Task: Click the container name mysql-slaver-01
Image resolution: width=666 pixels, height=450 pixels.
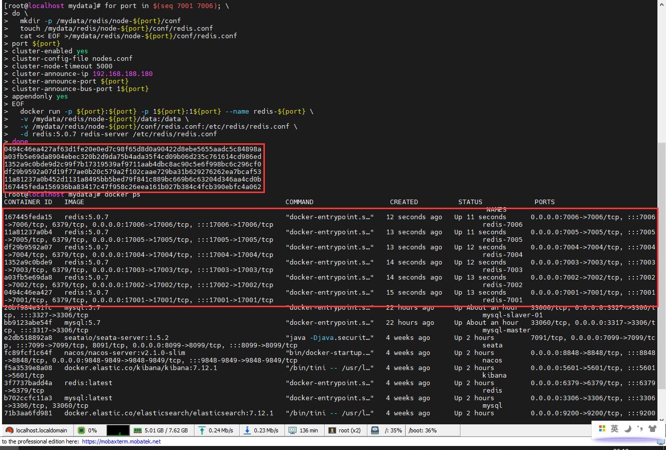Action: pyautogui.click(x=513, y=315)
